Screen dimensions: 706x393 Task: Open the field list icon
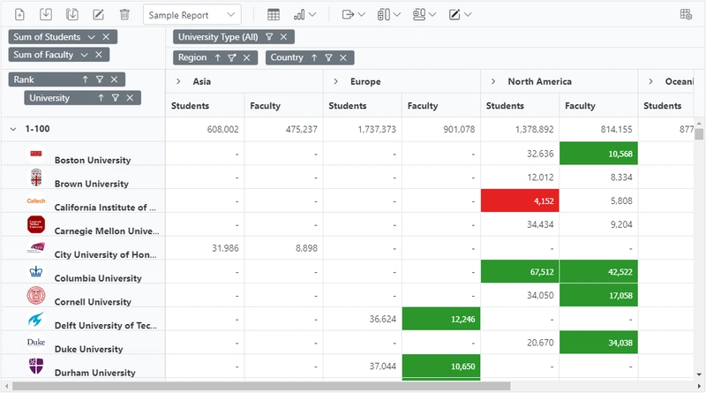coord(686,14)
